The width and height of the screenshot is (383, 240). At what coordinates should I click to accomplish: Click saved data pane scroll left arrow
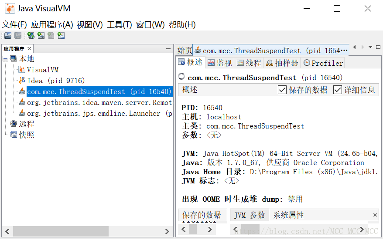point(184,229)
